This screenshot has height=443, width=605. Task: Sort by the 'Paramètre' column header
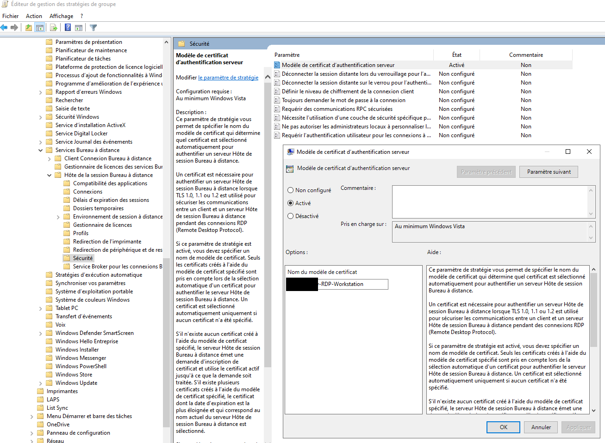click(x=353, y=55)
